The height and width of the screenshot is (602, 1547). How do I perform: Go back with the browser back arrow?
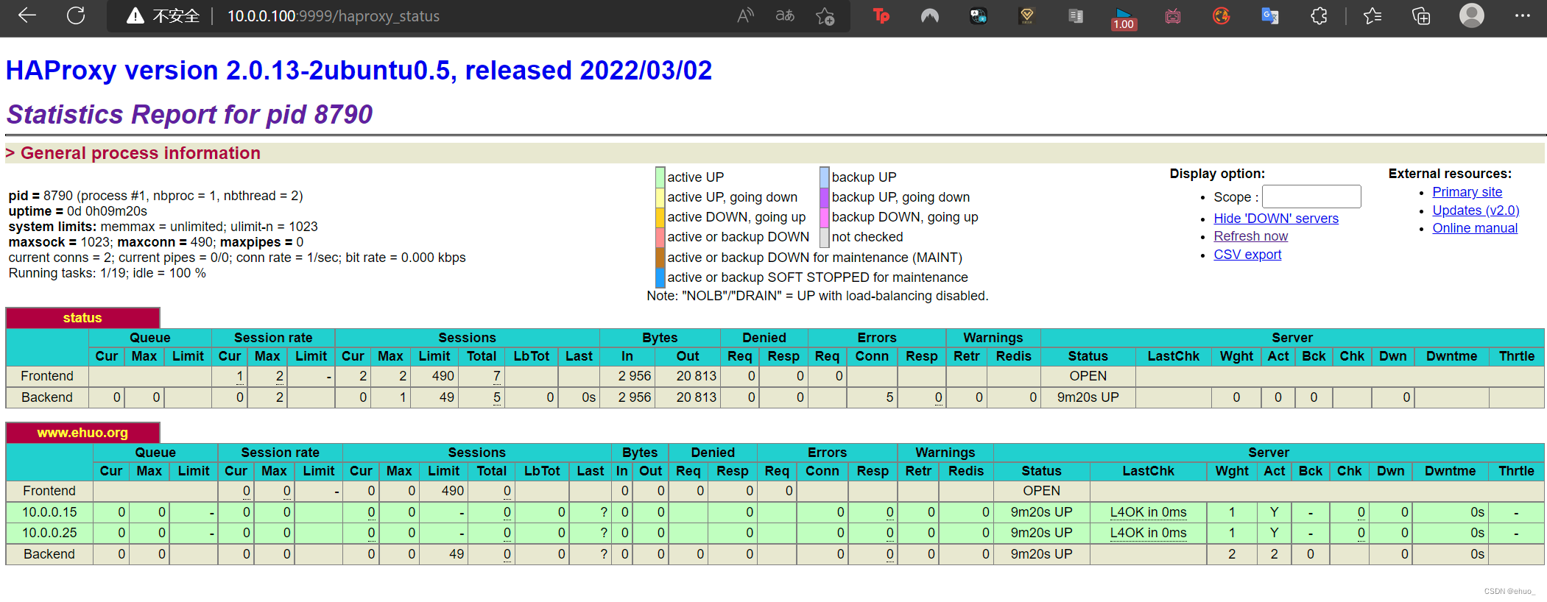click(x=27, y=15)
